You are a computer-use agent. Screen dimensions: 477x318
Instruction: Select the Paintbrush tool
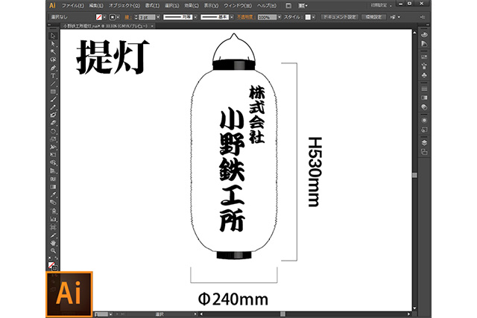(x=53, y=99)
